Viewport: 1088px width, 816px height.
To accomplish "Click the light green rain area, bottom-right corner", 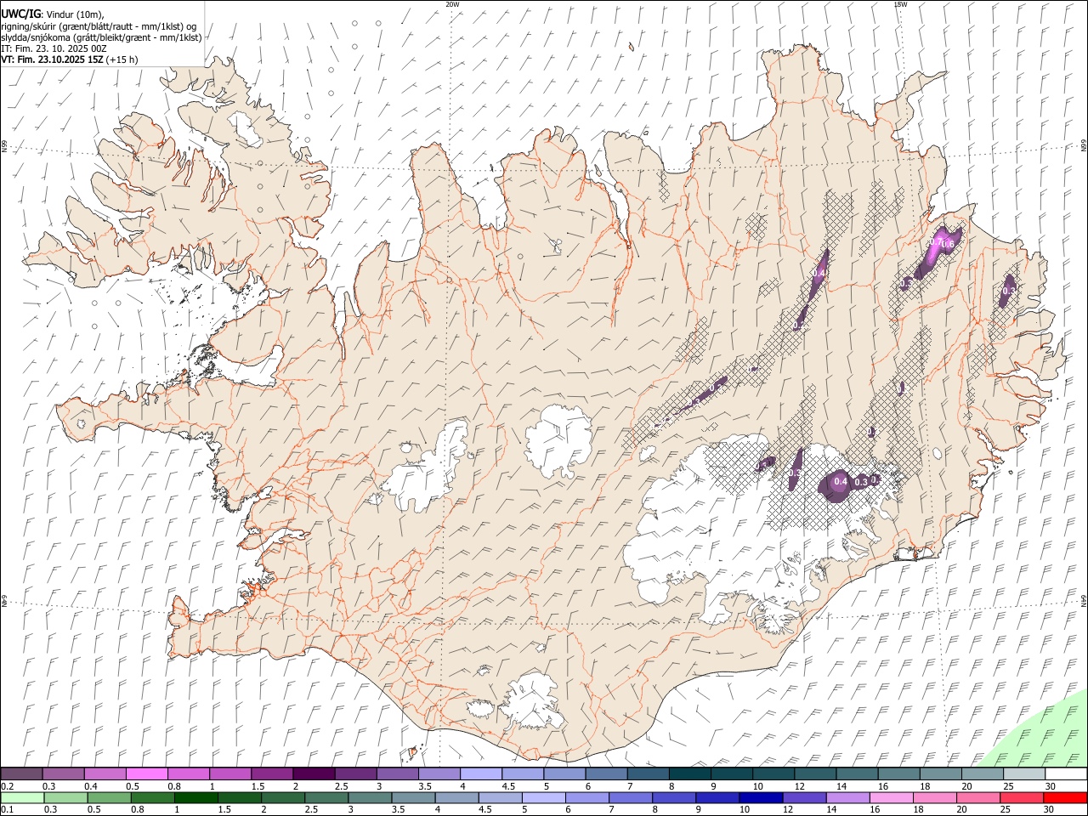I will 1044,735.
